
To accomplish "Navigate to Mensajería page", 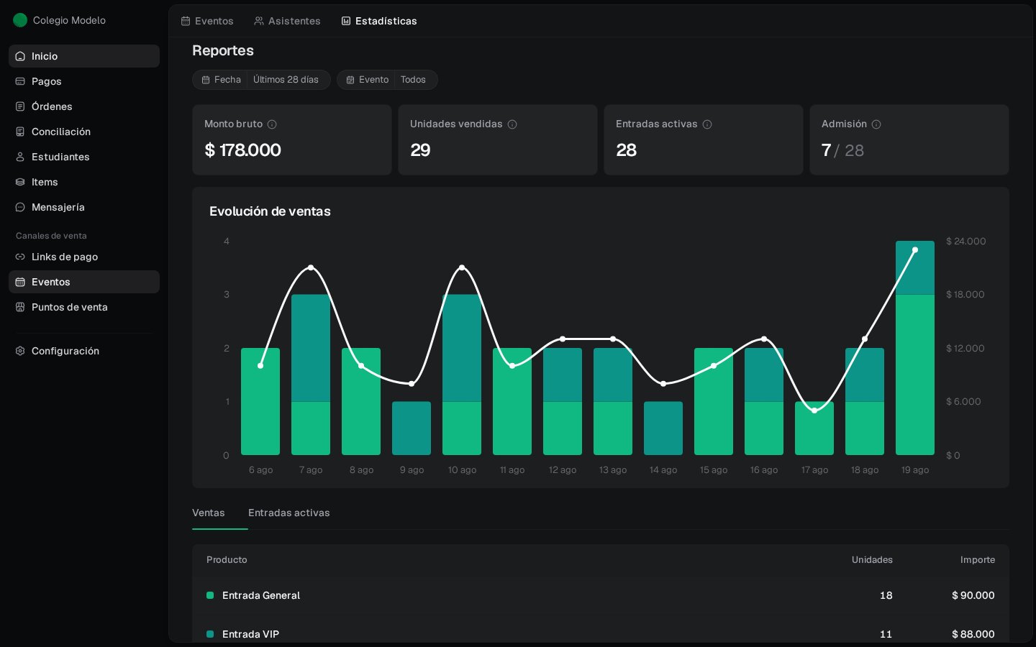I will point(84,207).
